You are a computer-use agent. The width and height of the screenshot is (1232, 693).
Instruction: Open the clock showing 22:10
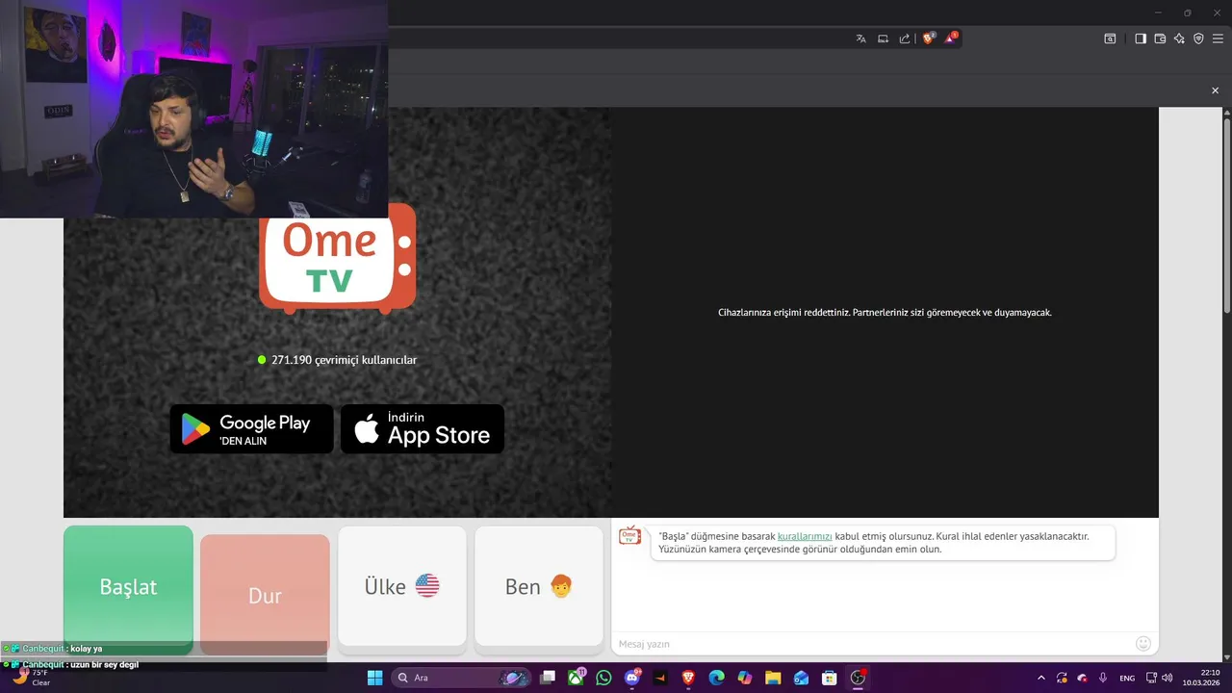point(1202,678)
